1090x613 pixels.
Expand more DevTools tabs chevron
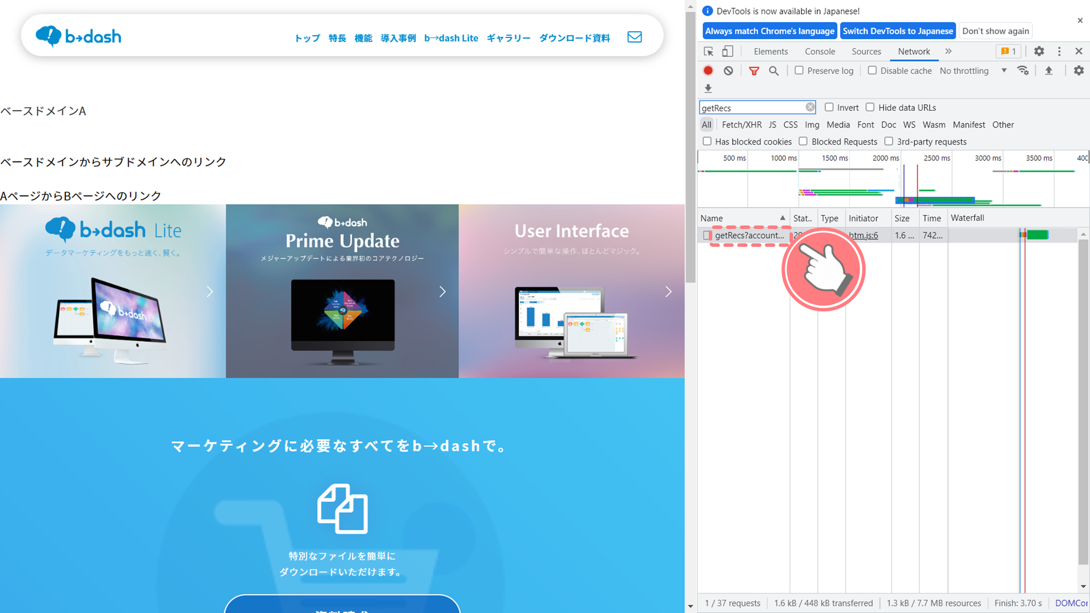point(948,51)
